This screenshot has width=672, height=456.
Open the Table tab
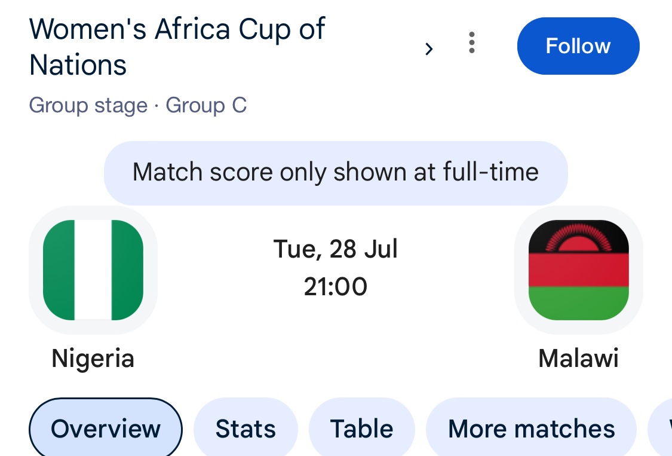click(x=362, y=428)
